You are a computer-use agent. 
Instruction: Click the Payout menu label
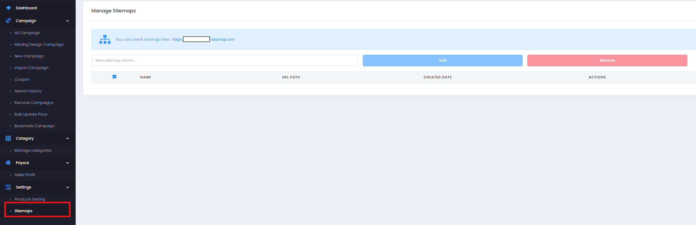coord(23,163)
